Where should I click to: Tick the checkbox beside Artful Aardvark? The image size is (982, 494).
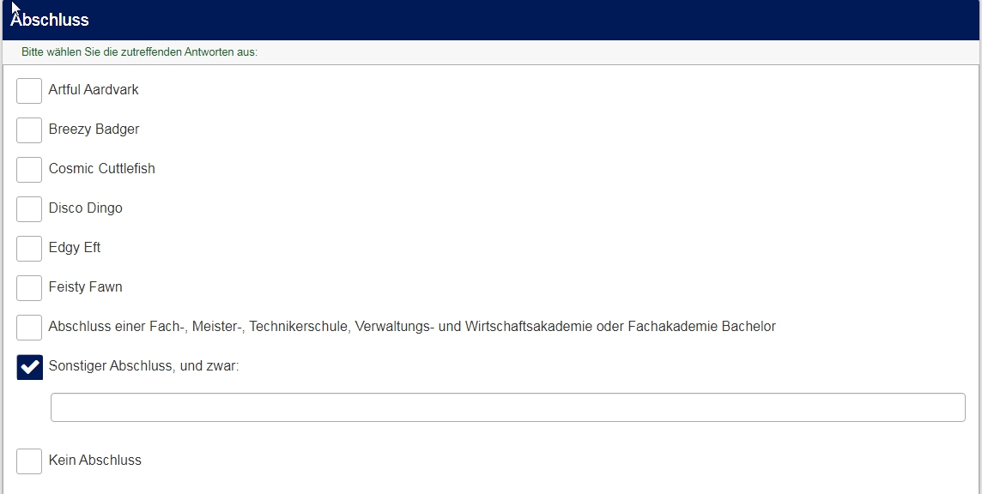29,90
